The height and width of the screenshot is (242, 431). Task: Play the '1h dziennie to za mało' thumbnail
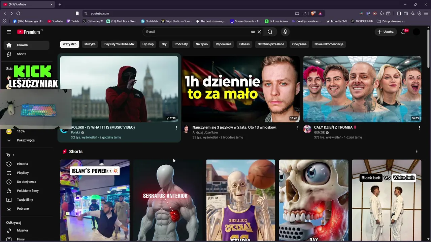tap(240, 89)
